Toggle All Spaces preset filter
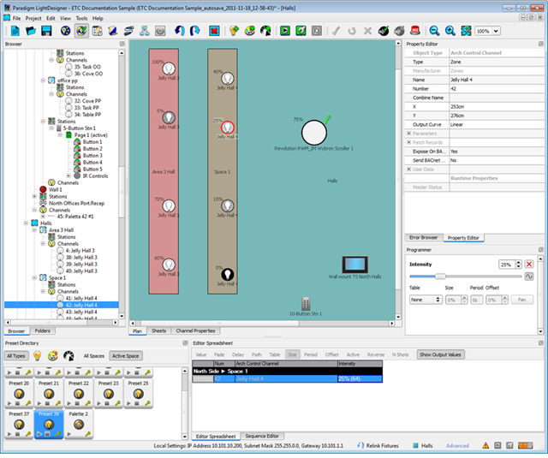 [94, 356]
